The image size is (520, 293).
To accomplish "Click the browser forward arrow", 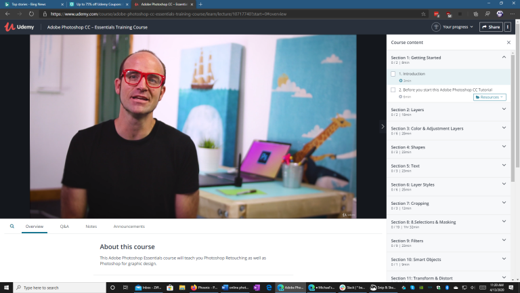I will tap(19, 14).
